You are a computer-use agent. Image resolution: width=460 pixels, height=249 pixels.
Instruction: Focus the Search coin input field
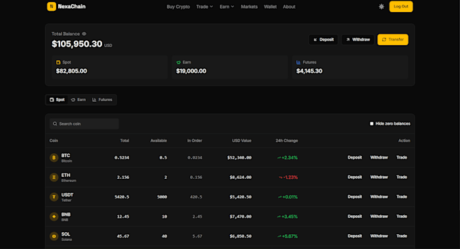pyautogui.click(x=84, y=123)
